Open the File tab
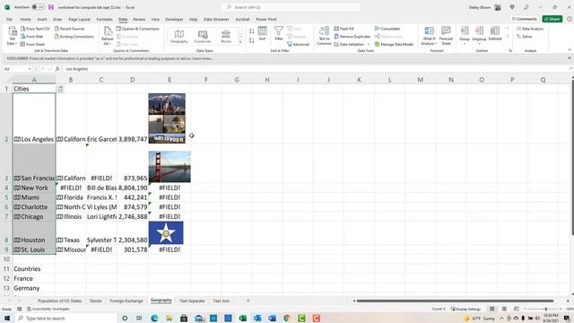The image size is (574, 323). (9, 19)
